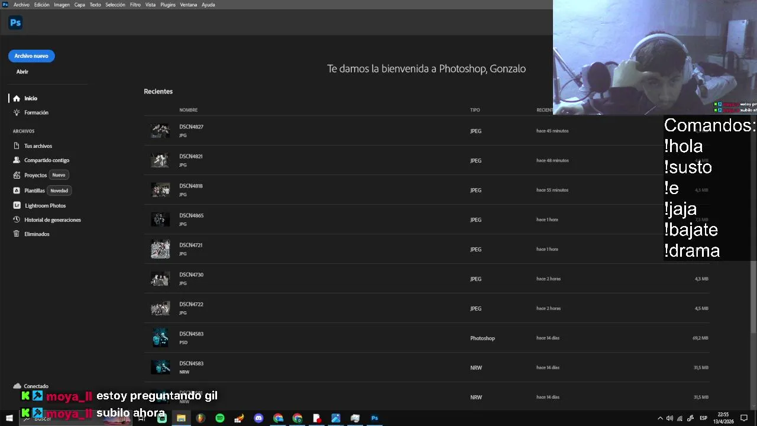Open Selección menu
757x426 pixels.
pos(115,5)
